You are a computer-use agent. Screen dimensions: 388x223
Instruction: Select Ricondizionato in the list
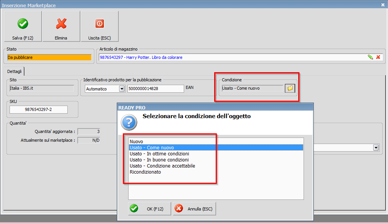216,172
